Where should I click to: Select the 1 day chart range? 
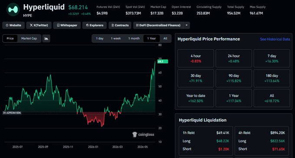pos(100,39)
